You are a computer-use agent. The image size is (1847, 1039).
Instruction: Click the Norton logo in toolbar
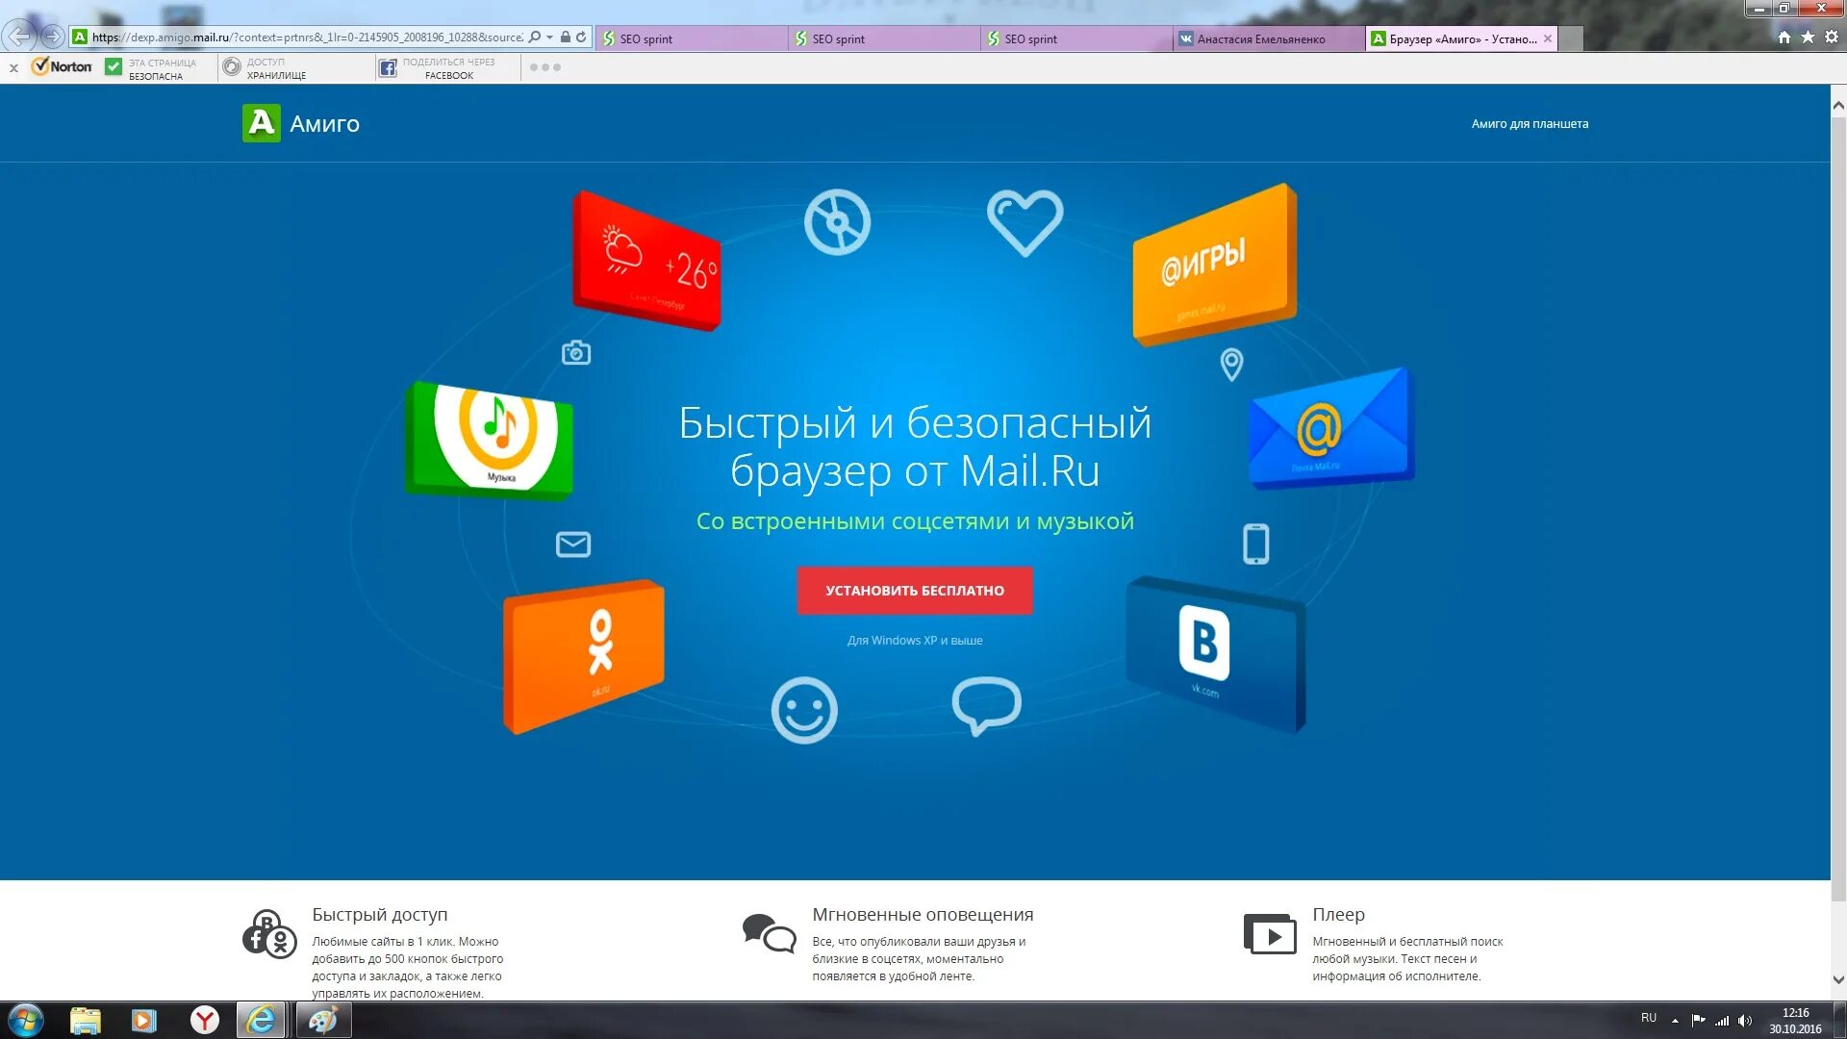63,67
